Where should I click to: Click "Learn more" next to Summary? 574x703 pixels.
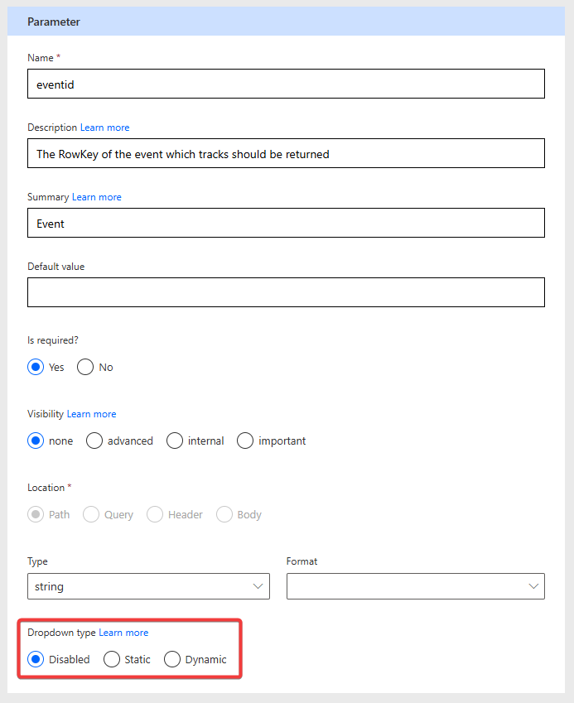[x=96, y=196]
